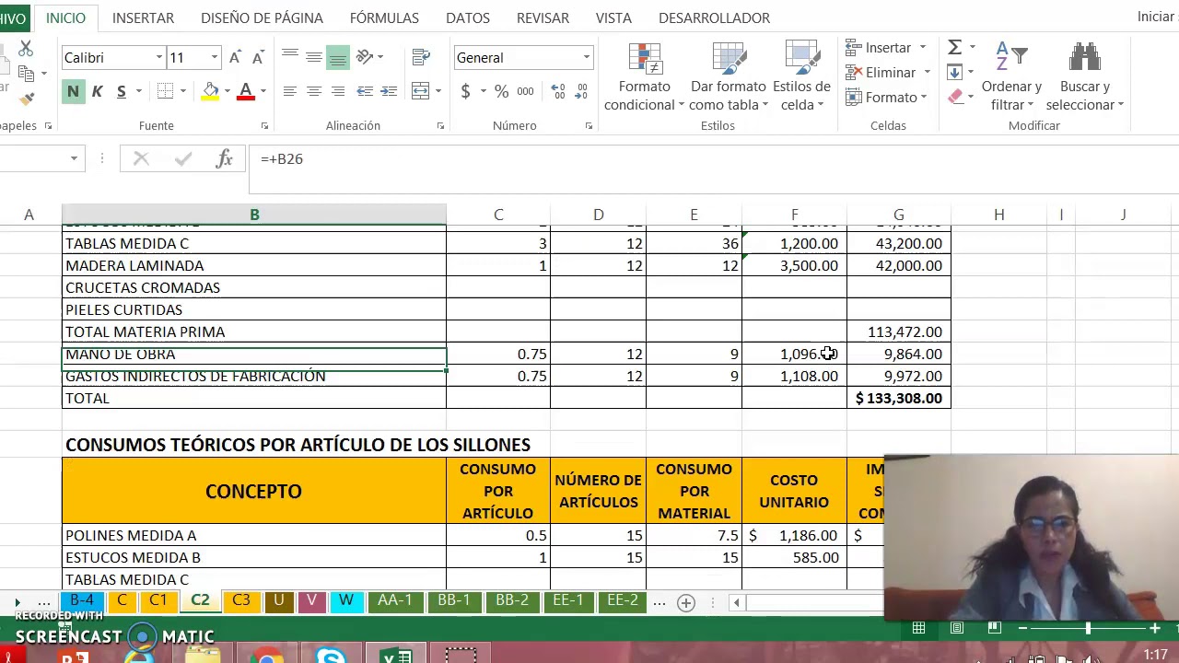Select sheet tab BB-1

(x=453, y=600)
